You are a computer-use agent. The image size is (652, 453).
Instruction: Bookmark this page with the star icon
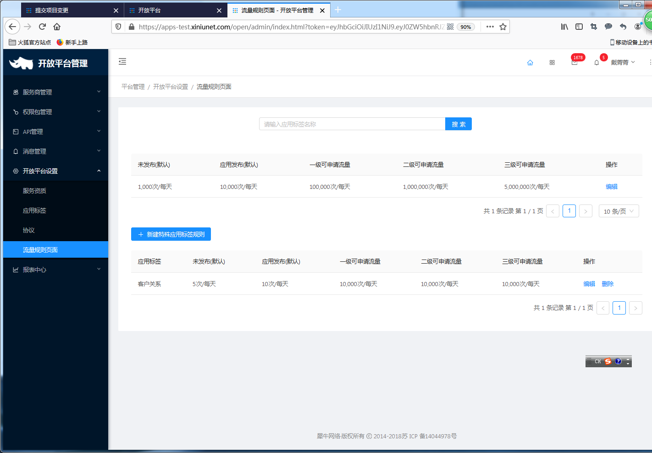[x=503, y=27]
